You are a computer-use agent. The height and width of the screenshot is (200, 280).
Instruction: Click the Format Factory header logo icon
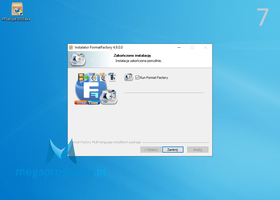click(78, 59)
